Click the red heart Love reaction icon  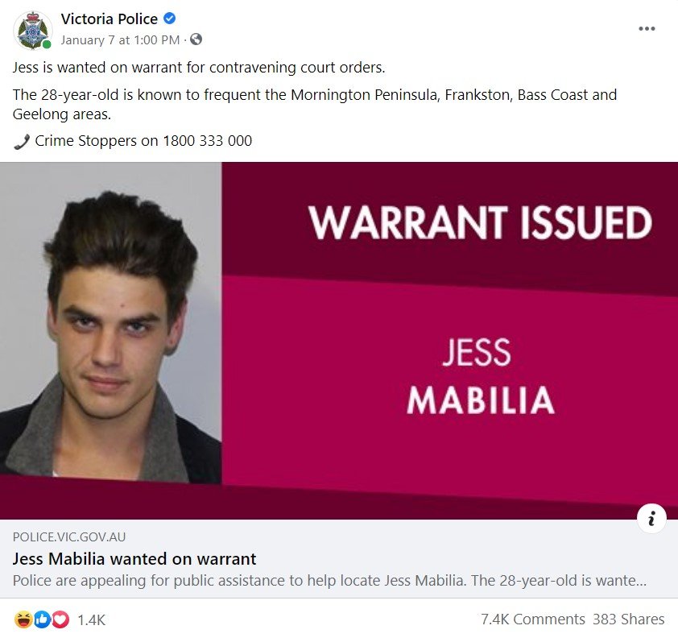click(60, 619)
